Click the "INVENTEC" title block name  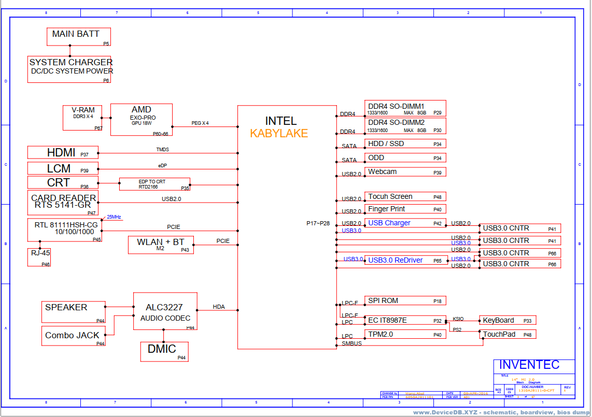tap(529, 365)
